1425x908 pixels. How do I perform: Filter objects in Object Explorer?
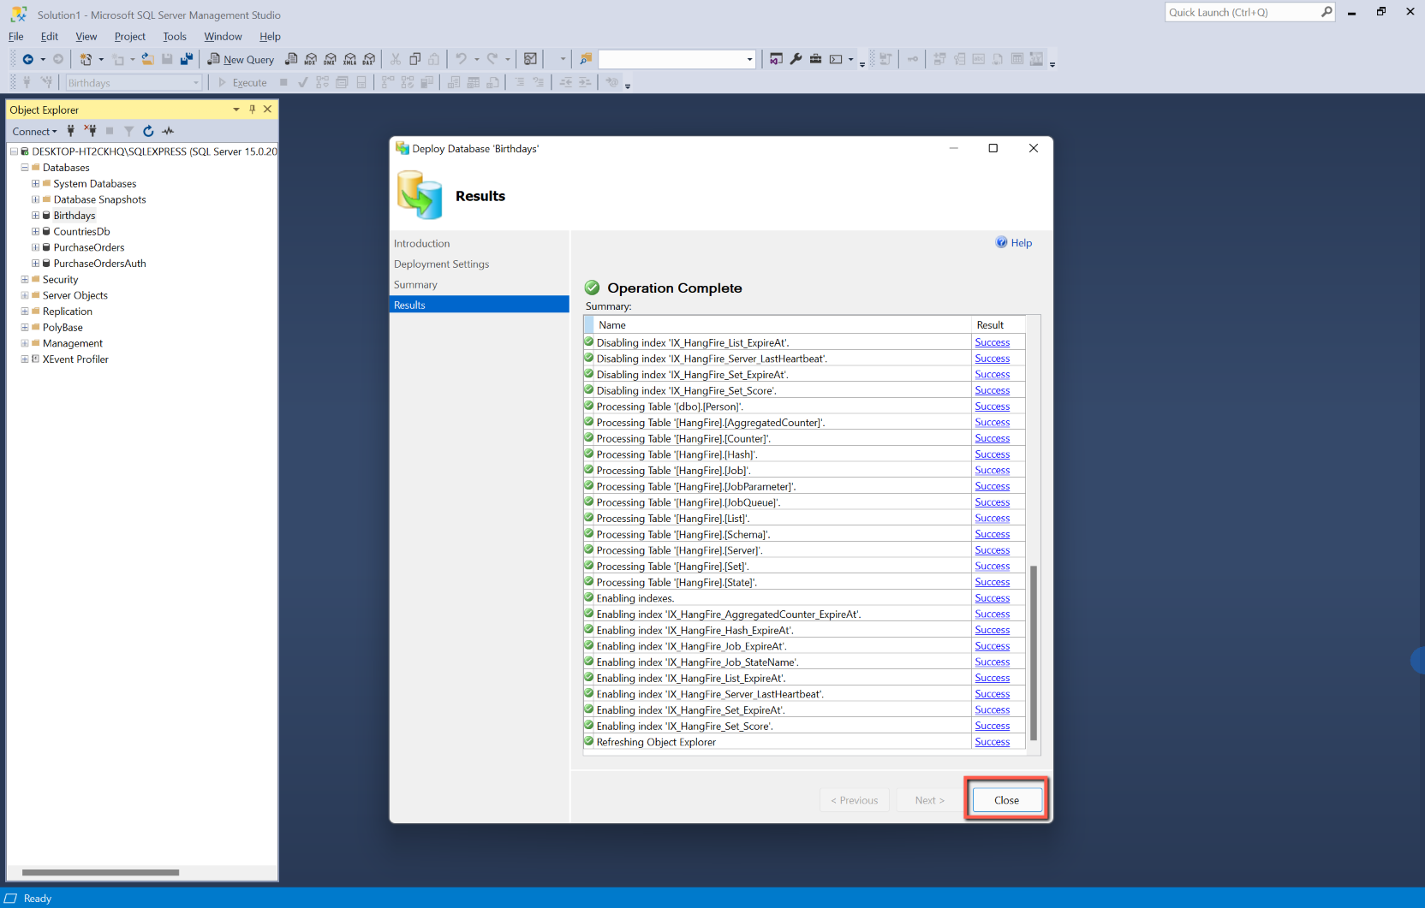[128, 131]
